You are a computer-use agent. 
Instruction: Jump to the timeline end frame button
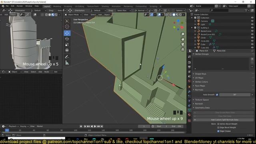102,126
